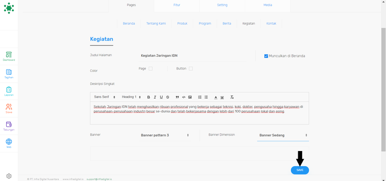The width and height of the screenshot is (386, 181).
Task: Open the Program sub-tab
Action: point(205,24)
